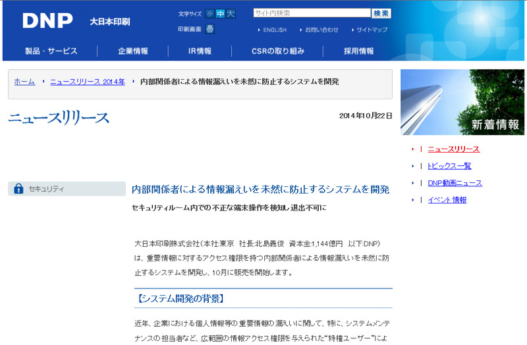Set font size to medium (中)
This screenshot has height=345, width=527.
(220, 14)
